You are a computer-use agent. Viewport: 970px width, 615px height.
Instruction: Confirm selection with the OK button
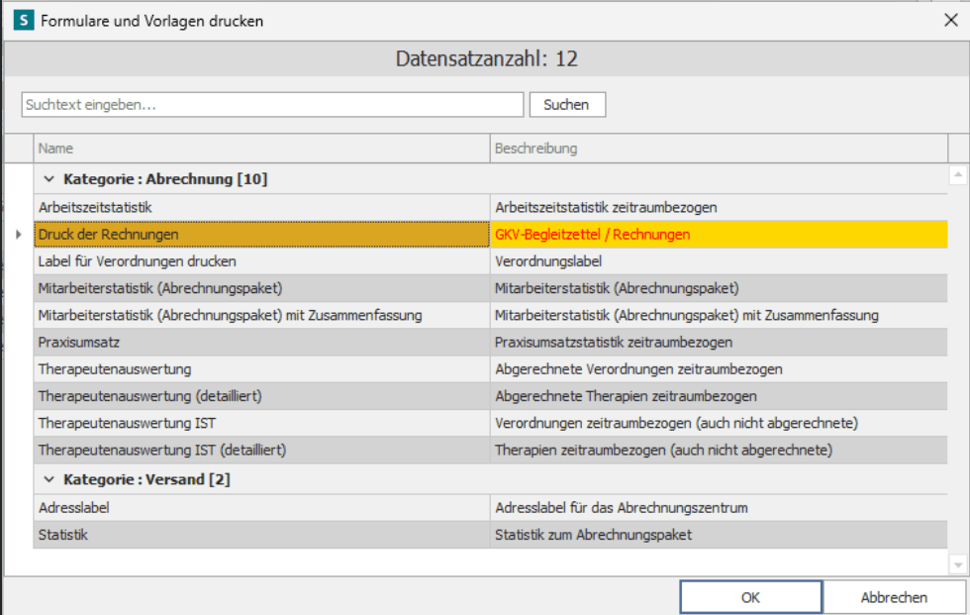pos(750,597)
